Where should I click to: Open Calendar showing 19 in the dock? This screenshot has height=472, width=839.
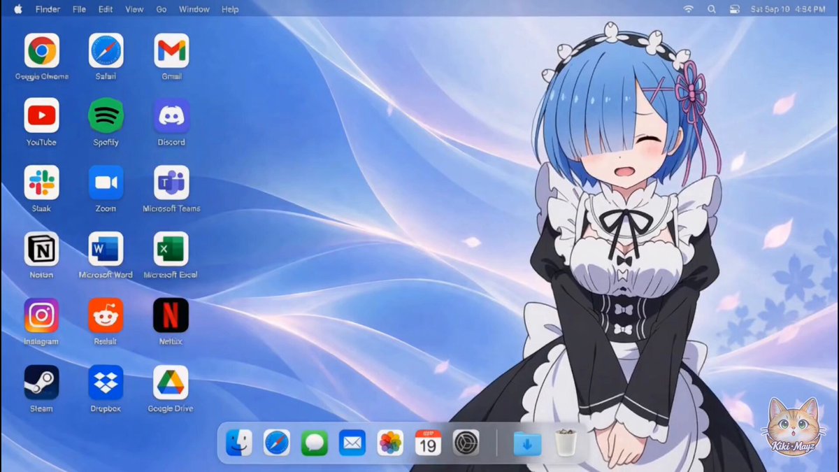pos(428,443)
